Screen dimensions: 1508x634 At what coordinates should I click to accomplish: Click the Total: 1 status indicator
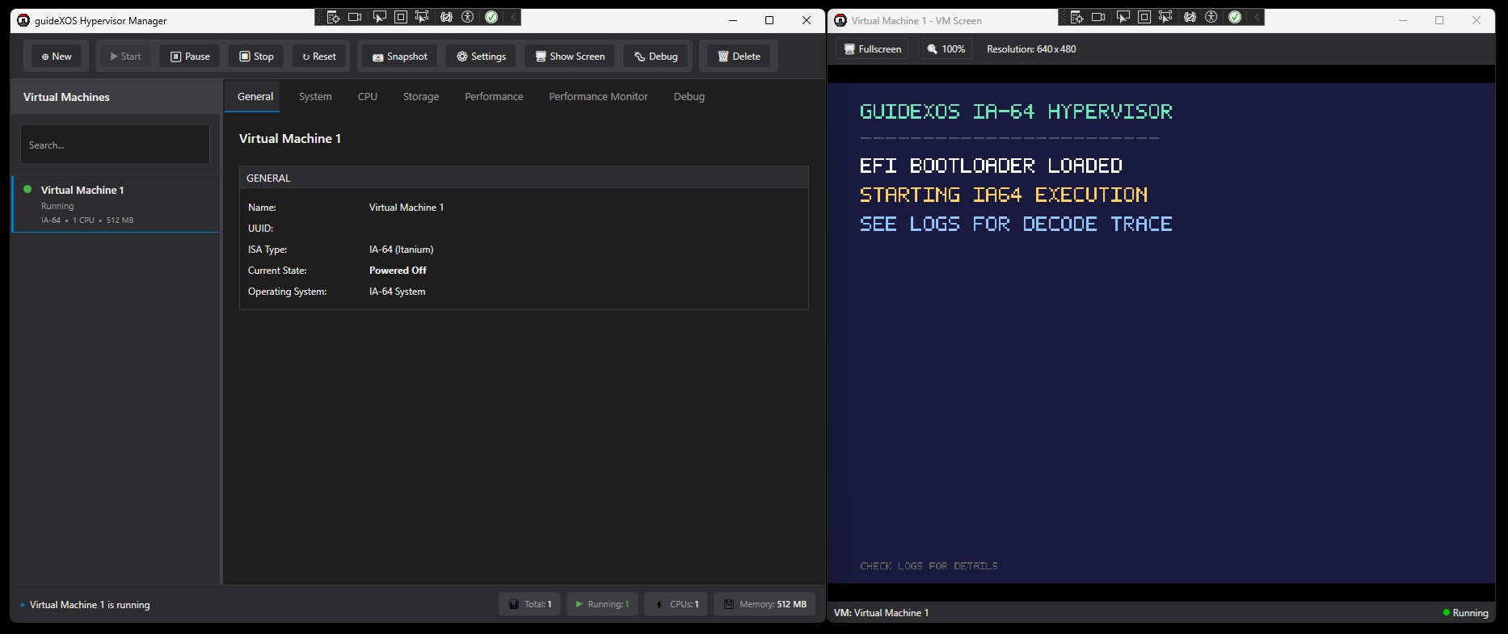(x=530, y=604)
